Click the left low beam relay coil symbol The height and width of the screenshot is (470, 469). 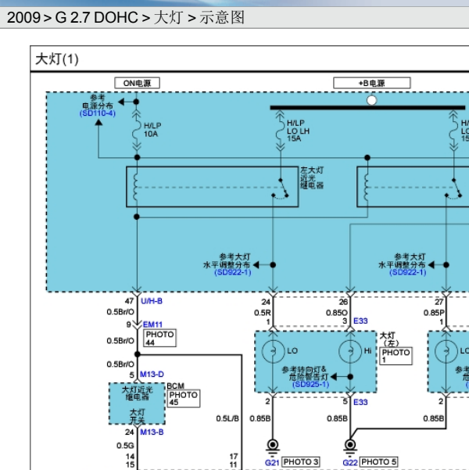click(x=135, y=187)
